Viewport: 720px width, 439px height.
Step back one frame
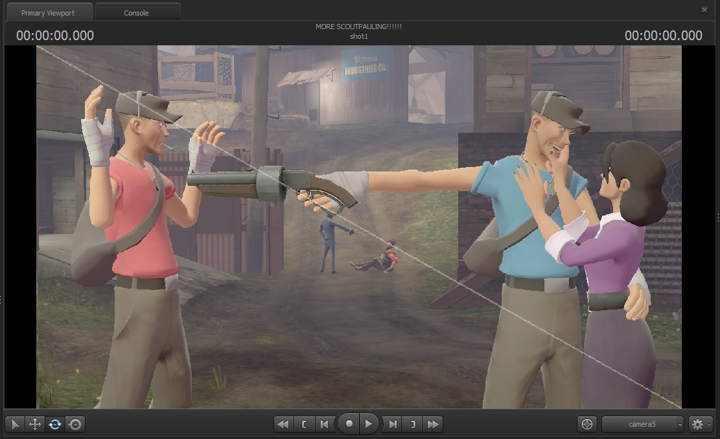[325, 424]
